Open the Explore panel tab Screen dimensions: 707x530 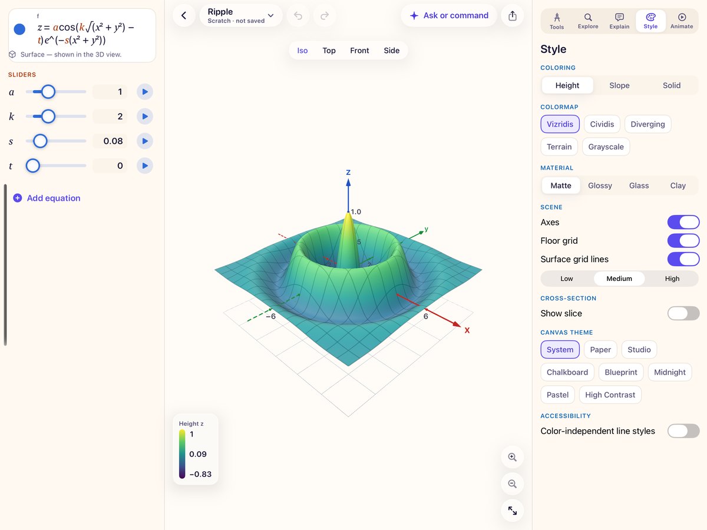[x=588, y=21]
